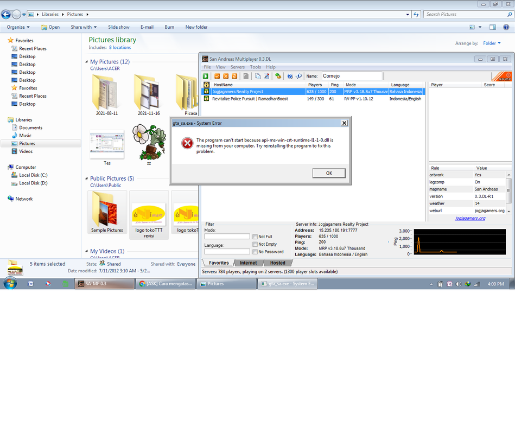Click the Change your view icon in Explorer
This screenshot has width=515, height=434.
pyautogui.click(x=472, y=27)
